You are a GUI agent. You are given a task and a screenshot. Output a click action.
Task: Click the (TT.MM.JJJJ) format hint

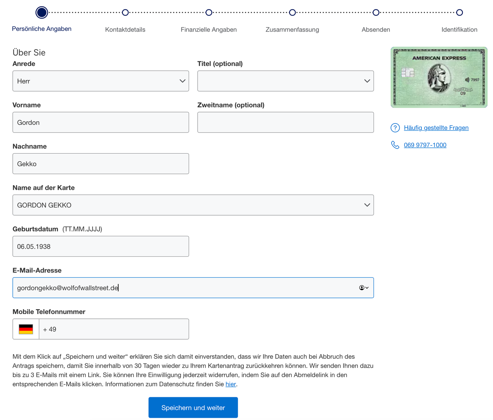tap(82, 229)
